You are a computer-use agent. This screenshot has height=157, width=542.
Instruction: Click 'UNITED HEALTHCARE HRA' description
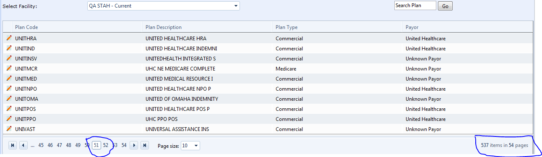pos(176,39)
